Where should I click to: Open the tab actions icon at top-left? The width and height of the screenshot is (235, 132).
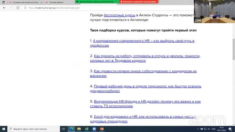(x=4, y=3)
